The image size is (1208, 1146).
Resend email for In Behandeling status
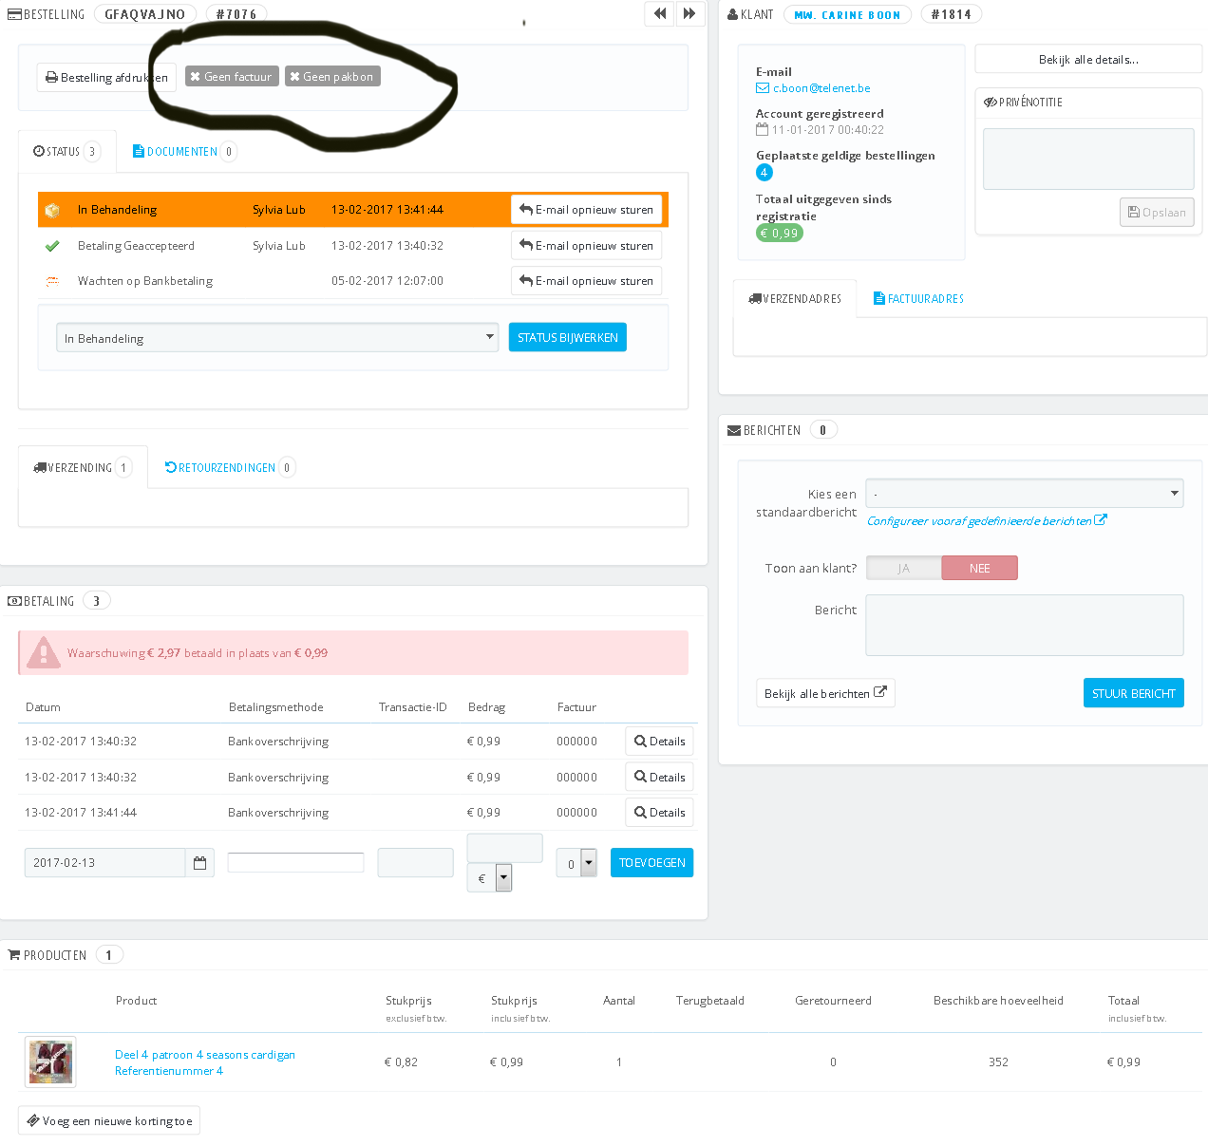tap(586, 210)
